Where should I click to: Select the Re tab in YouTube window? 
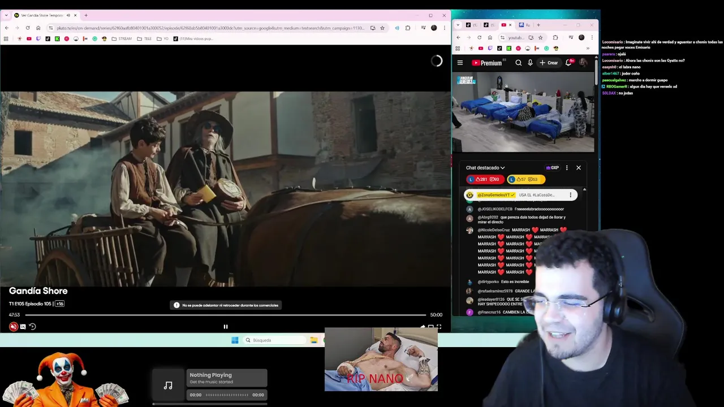524,25
